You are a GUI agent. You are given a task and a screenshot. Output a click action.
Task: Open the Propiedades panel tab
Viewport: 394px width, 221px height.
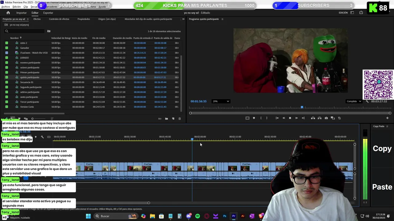coord(84,19)
